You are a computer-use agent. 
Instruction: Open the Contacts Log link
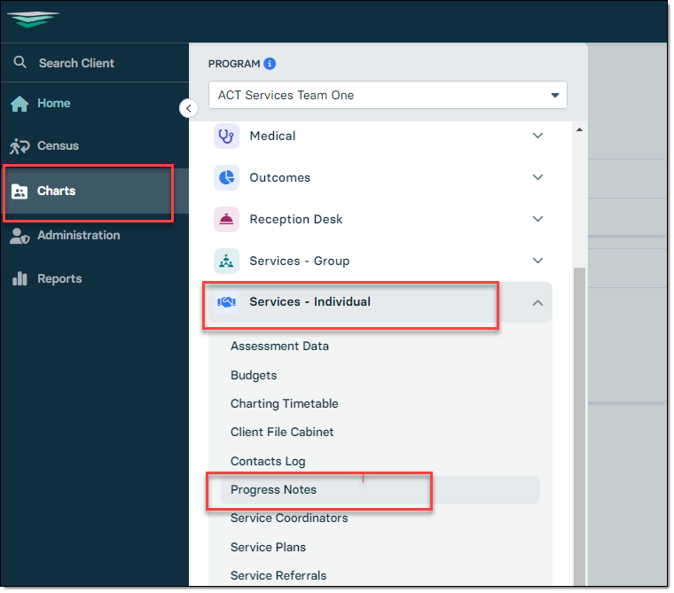pyautogui.click(x=268, y=462)
